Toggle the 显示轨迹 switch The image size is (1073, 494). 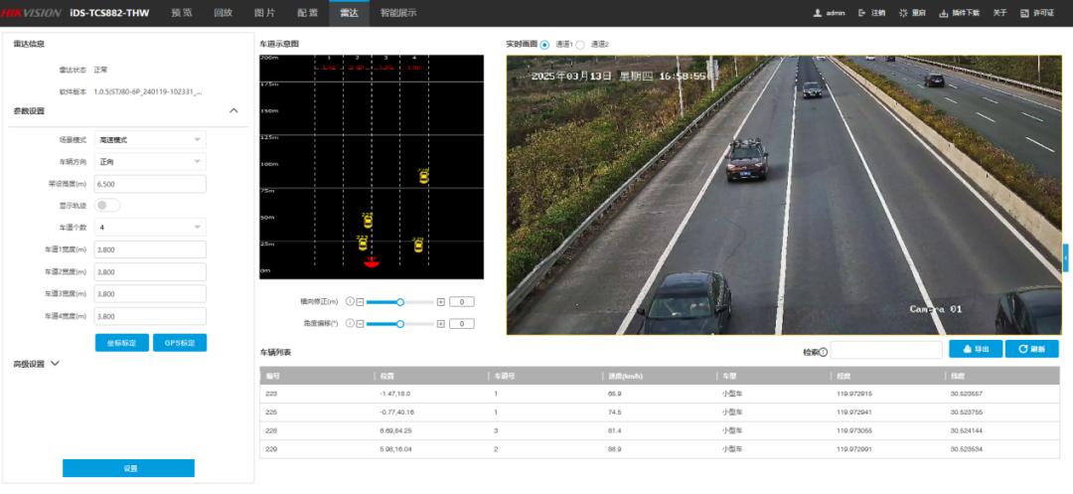(x=107, y=206)
